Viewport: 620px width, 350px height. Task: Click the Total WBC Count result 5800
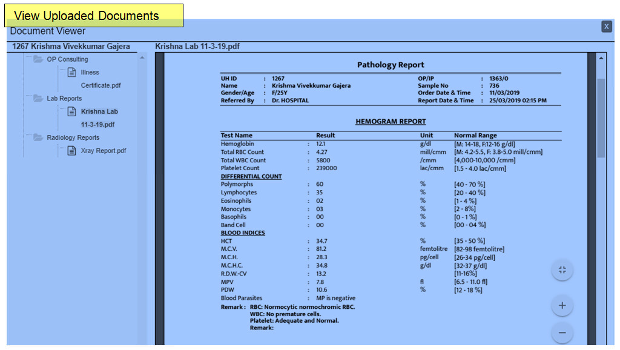323,160
